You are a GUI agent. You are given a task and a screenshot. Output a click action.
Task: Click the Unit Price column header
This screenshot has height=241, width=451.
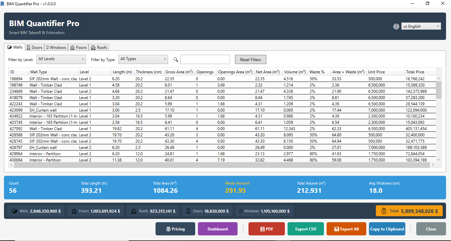coord(385,72)
